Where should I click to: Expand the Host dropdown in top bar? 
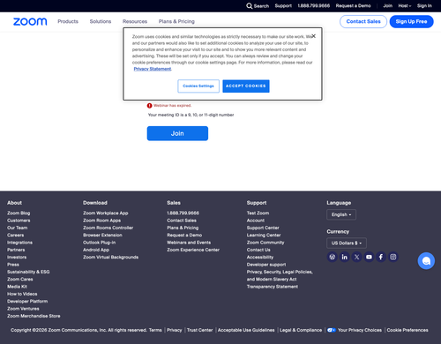[405, 6]
